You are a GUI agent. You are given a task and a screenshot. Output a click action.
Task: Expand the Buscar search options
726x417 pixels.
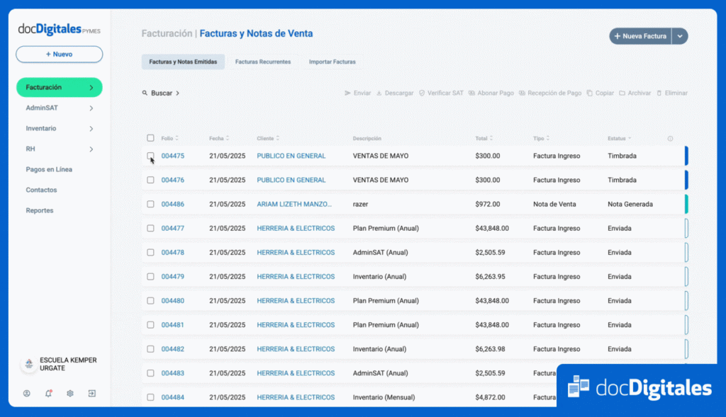[x=161, y=93]
